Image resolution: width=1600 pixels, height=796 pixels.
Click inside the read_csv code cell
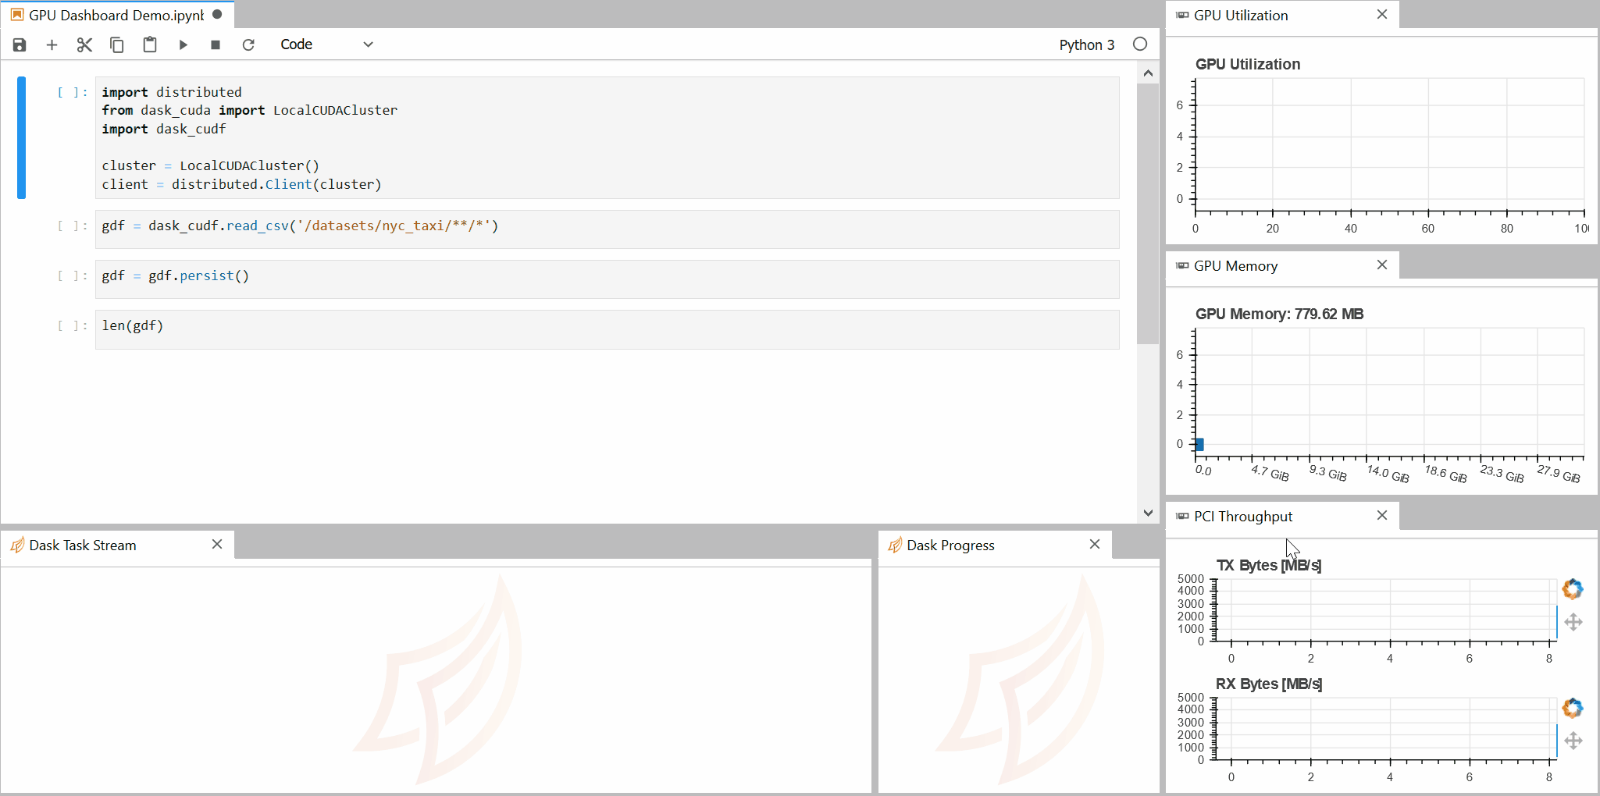(x=607, y=229)
